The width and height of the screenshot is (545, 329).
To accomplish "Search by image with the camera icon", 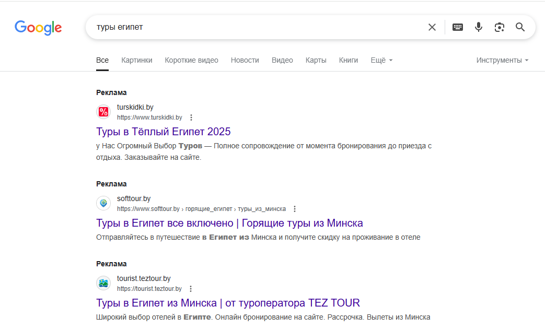I will [x=500, y=27].
